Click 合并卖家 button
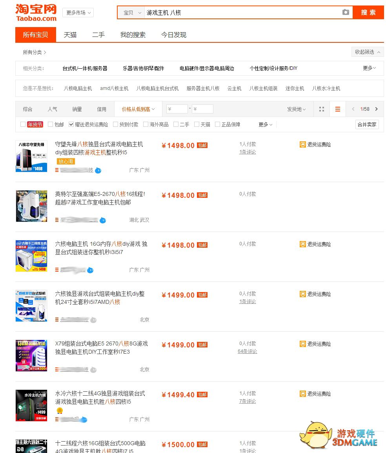 tap(367, 124)
